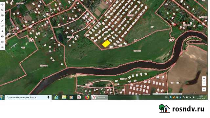Open the search tool in the sidebar
This screenshot has height=118, width=210.
pyautogui.click(x=2, y=10)
